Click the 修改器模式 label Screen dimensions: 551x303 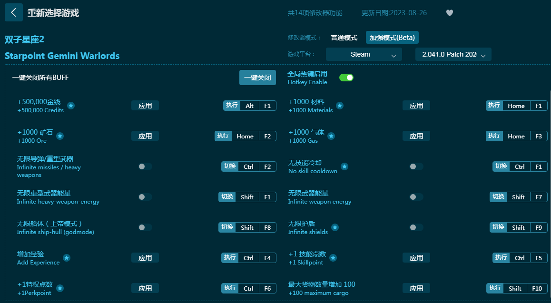305,38
